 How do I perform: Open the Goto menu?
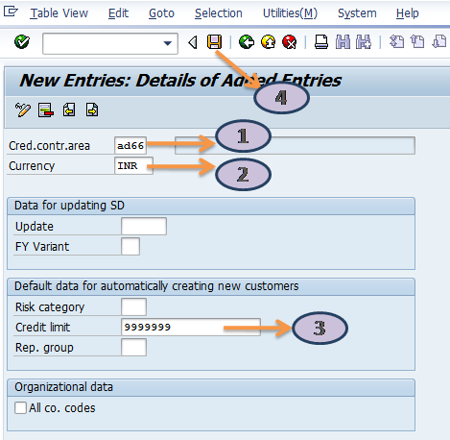tap(161, 13)
